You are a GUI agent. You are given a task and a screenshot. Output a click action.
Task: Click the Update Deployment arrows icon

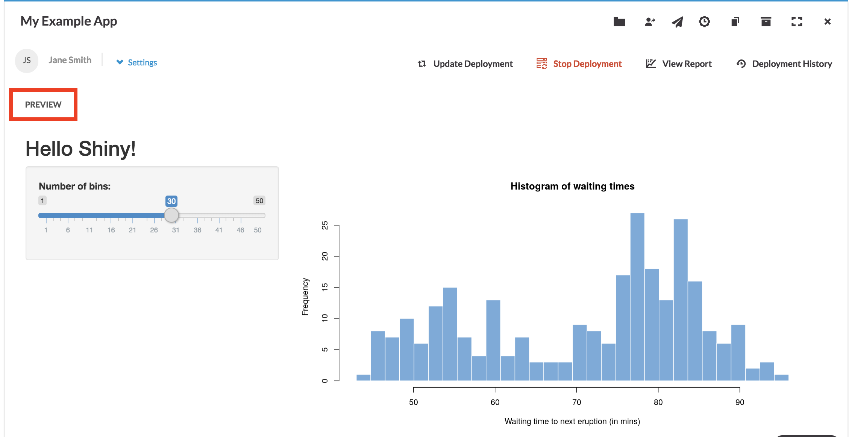[422, 64]
